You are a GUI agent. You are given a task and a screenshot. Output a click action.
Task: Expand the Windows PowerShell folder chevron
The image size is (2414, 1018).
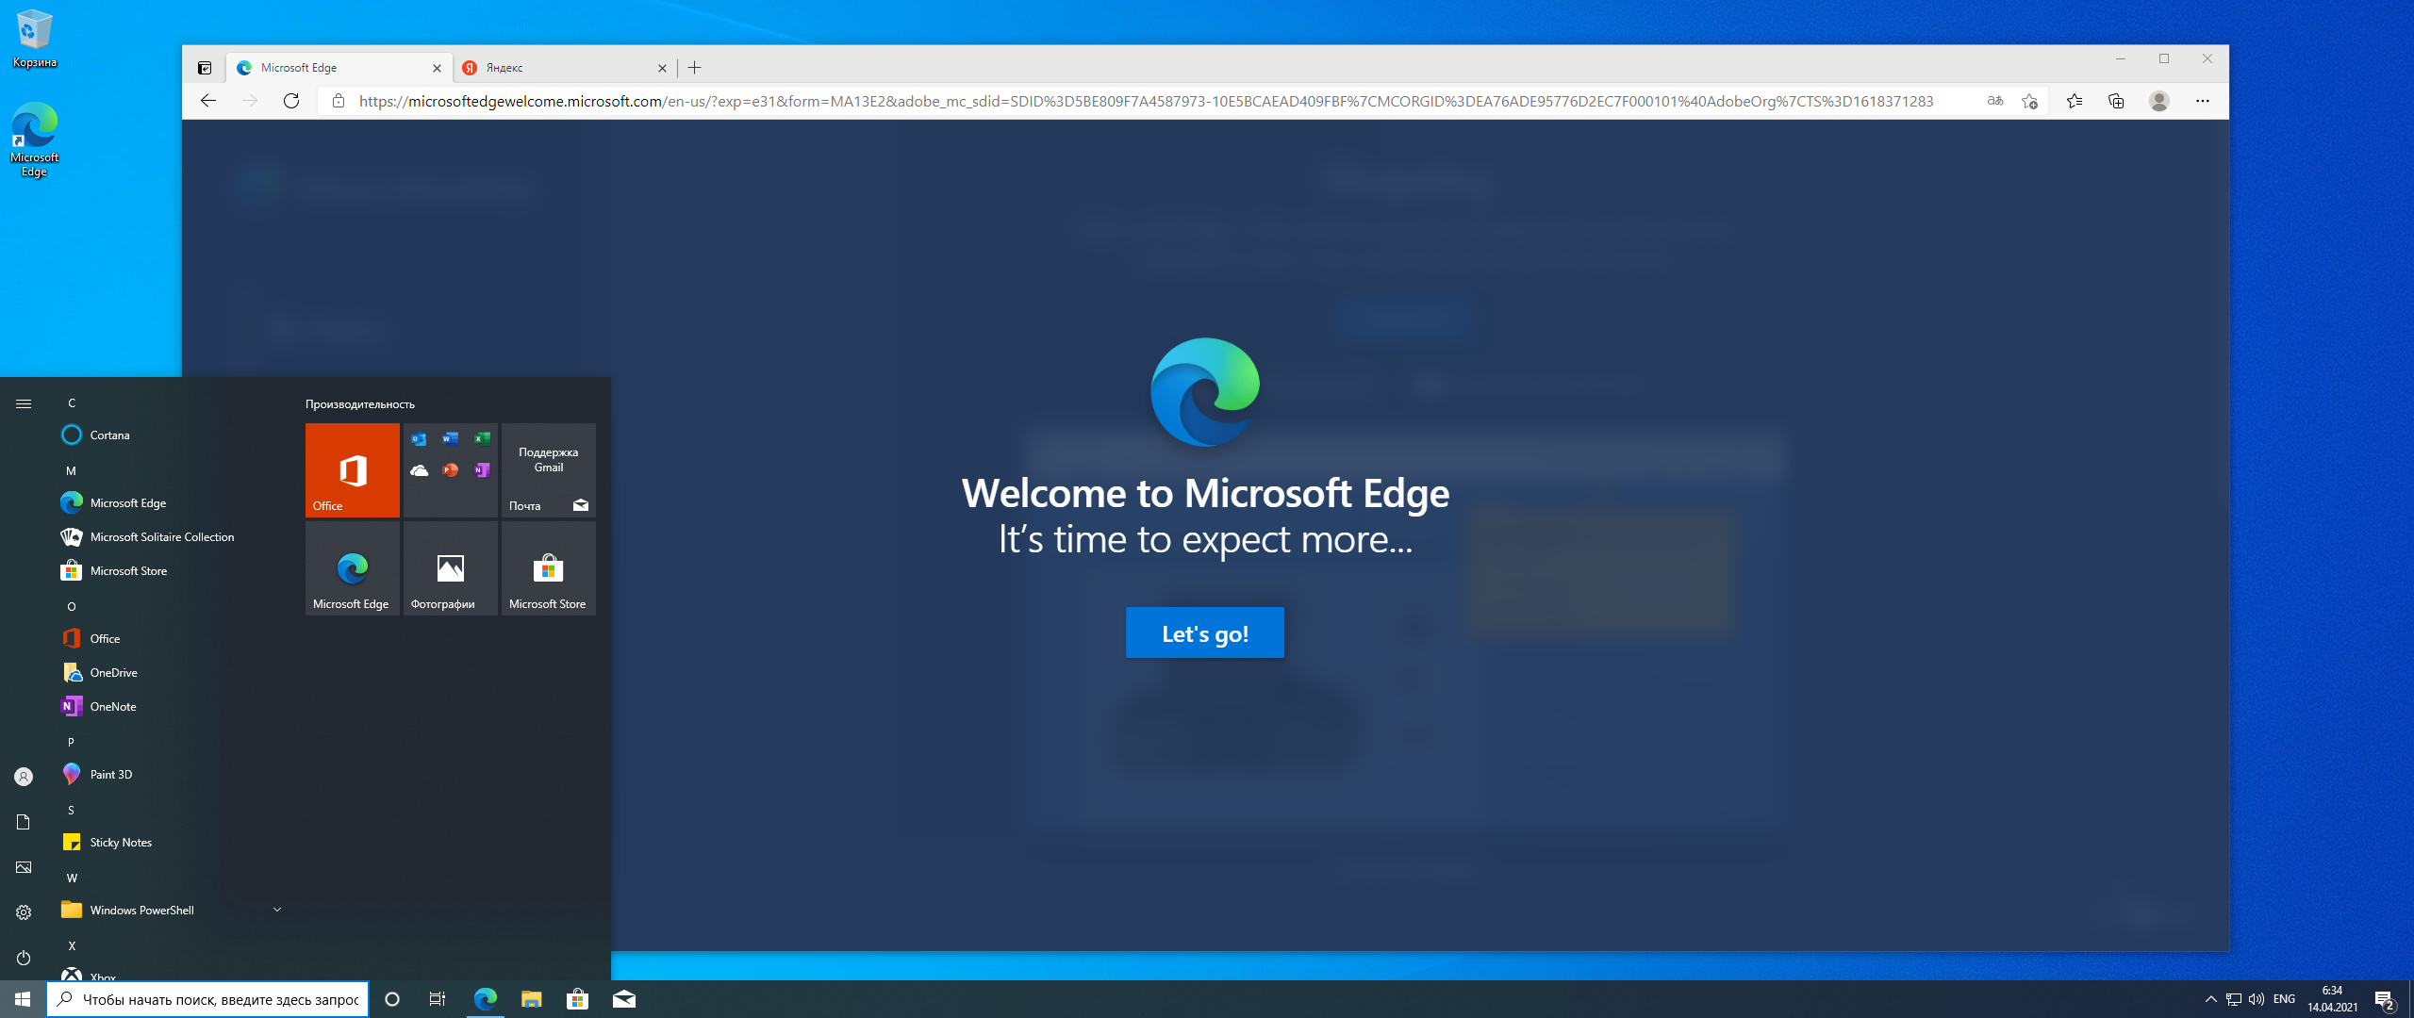click(277, 910)
